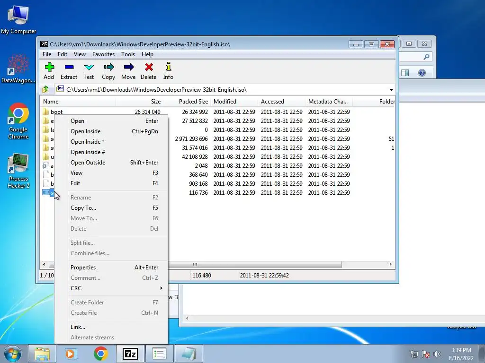Click the taskbar clock showing 3:39 PM
Viewport: 485px width, 363px height.
tap(461, 354)
